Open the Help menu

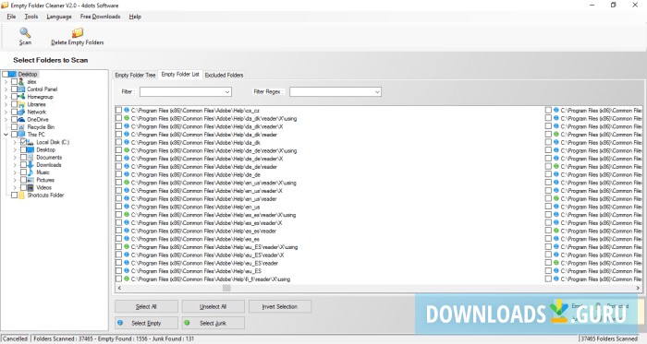[x=135, y=17]
